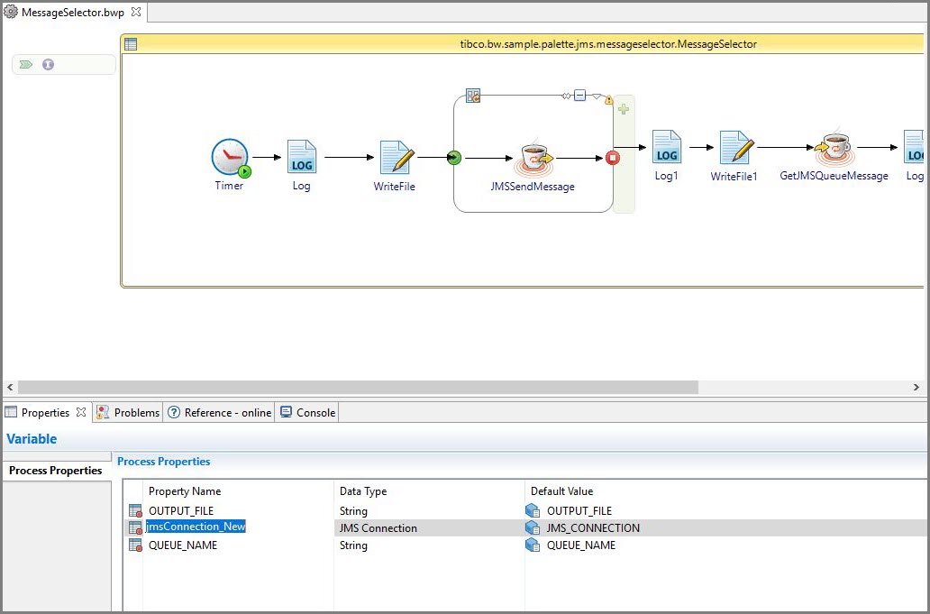Click the green group start node
The height and width of the screenshot is (614, 930).
click(x=454, y=158)
